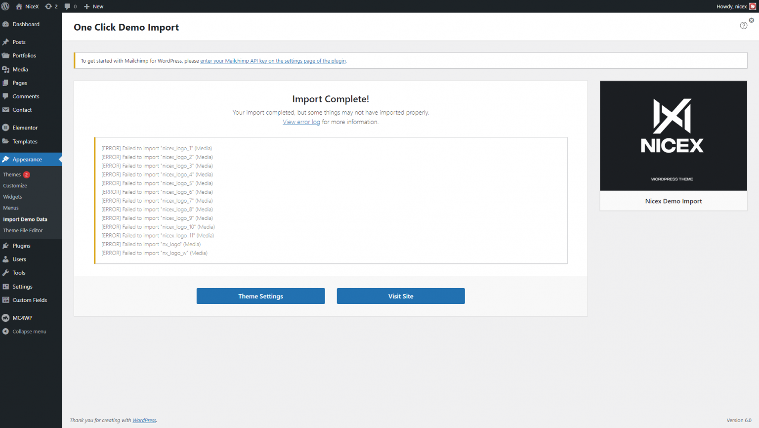
Task: Open the Portfolios section
Action: [x=24, y=55]
